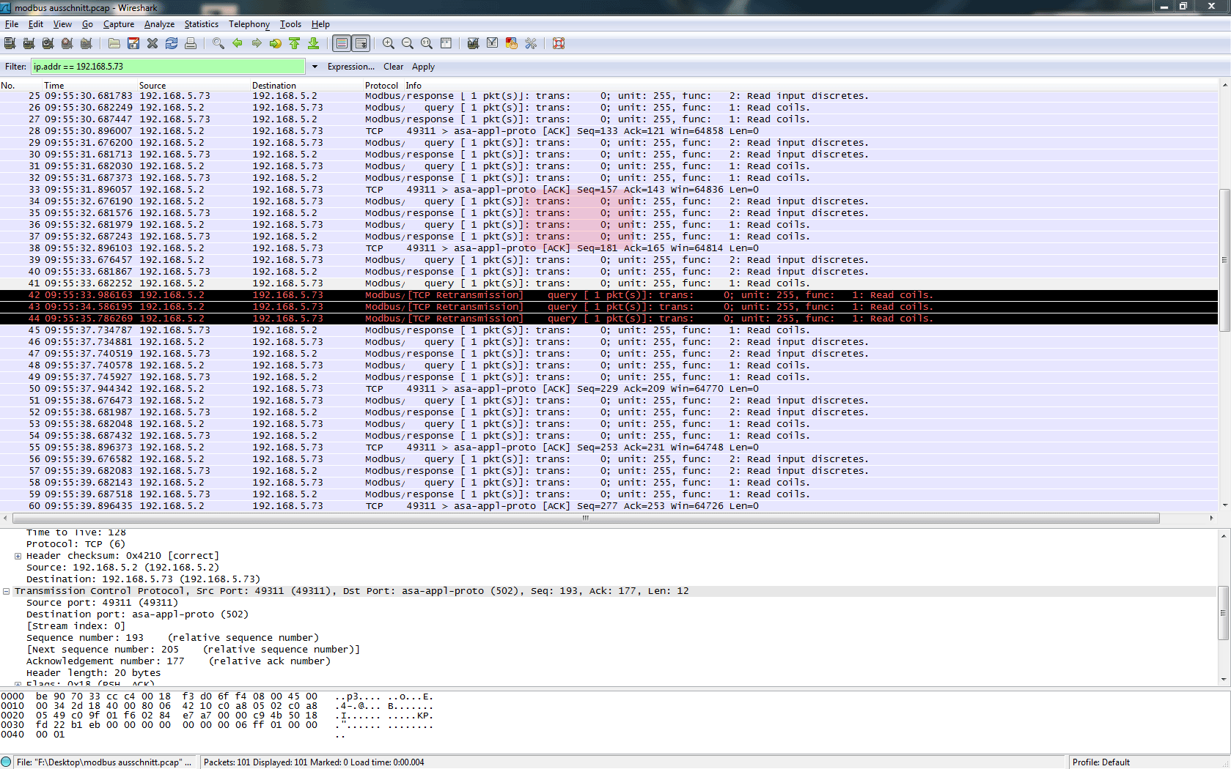Focus the display filter input field
Image resolution: width=1231 pixels, height=769 pixels.
pyautogui.click(x=168, y=67)
